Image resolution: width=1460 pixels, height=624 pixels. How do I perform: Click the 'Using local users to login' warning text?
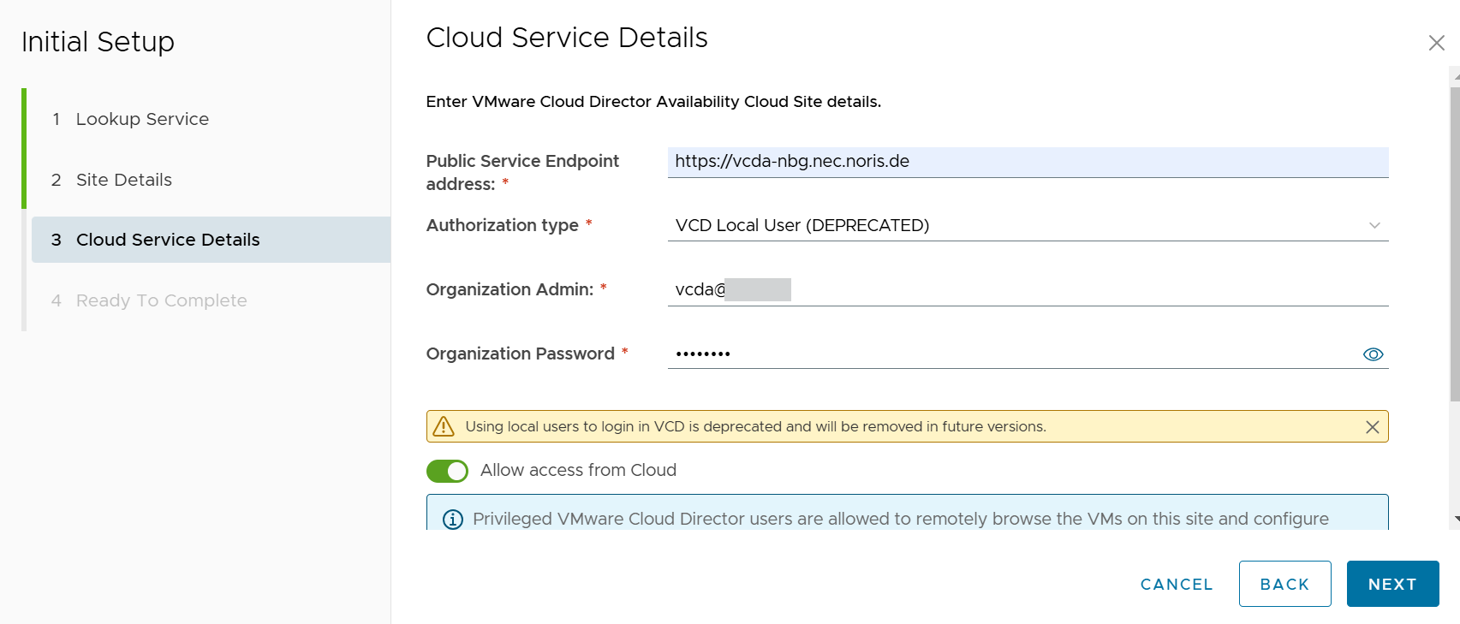(x=755, y=426)
